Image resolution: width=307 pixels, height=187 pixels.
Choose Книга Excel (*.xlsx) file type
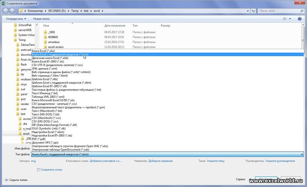(167, 51)
